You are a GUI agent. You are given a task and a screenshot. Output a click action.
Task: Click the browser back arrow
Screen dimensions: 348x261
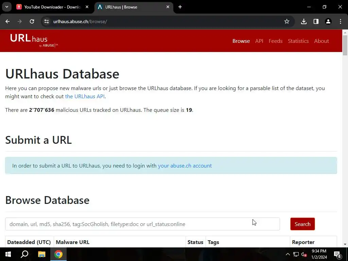coord(7,21)
